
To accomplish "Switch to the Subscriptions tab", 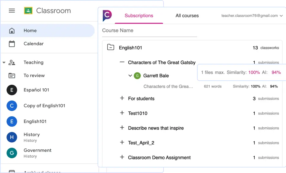I will 139,16.
